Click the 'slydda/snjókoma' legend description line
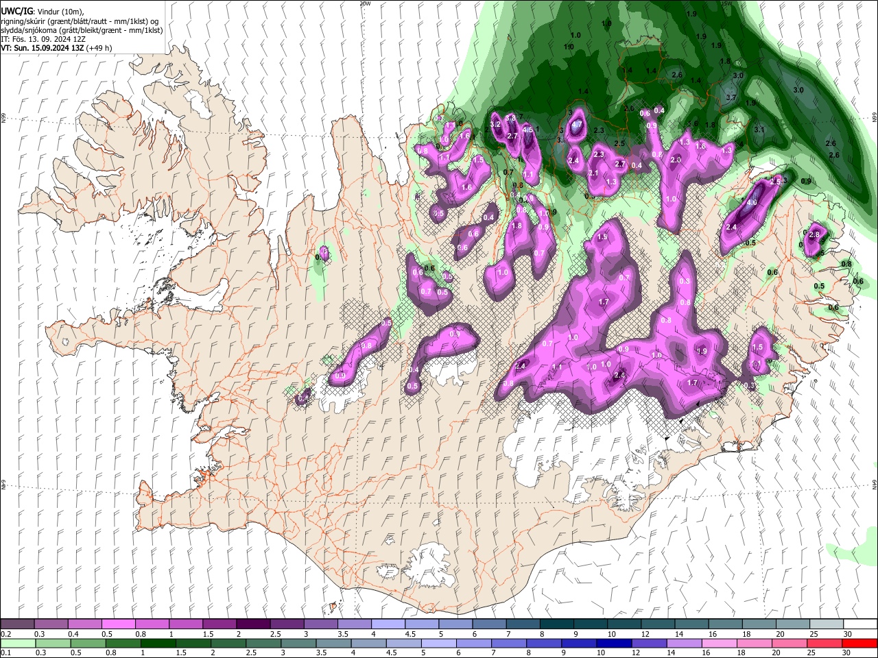 (82, 30)
